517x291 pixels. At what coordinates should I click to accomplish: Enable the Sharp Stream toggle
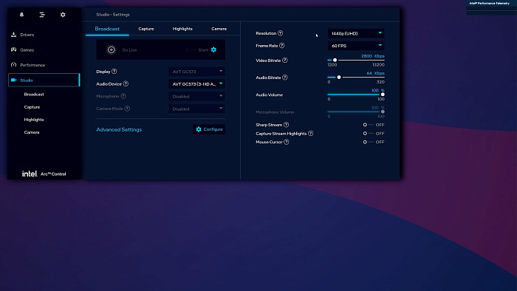[x=369, y=125]
